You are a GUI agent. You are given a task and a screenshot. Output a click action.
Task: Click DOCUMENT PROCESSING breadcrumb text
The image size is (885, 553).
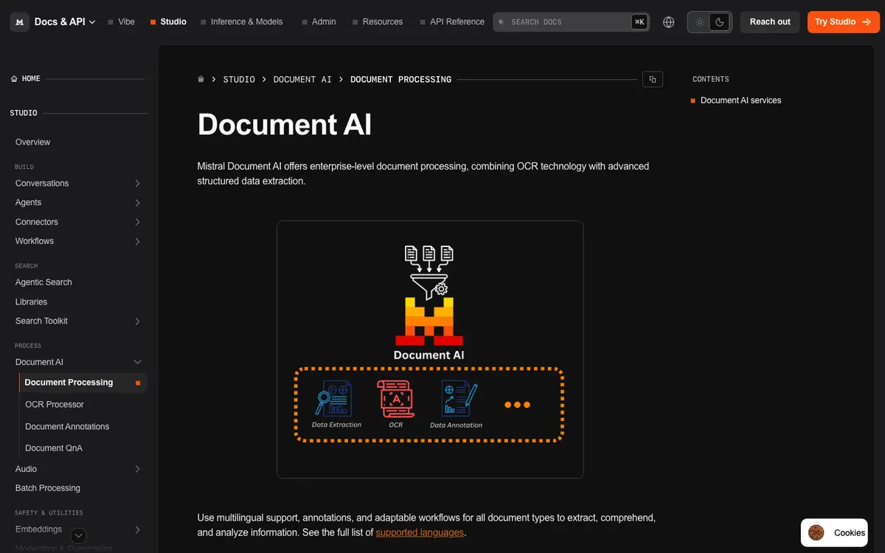point(400,80)
